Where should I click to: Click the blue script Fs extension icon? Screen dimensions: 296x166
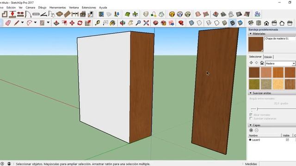257,14
